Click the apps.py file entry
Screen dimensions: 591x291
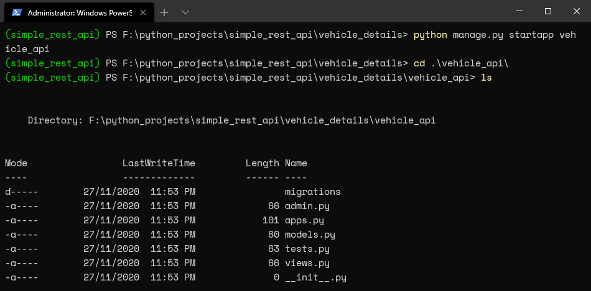coord(304,220)
